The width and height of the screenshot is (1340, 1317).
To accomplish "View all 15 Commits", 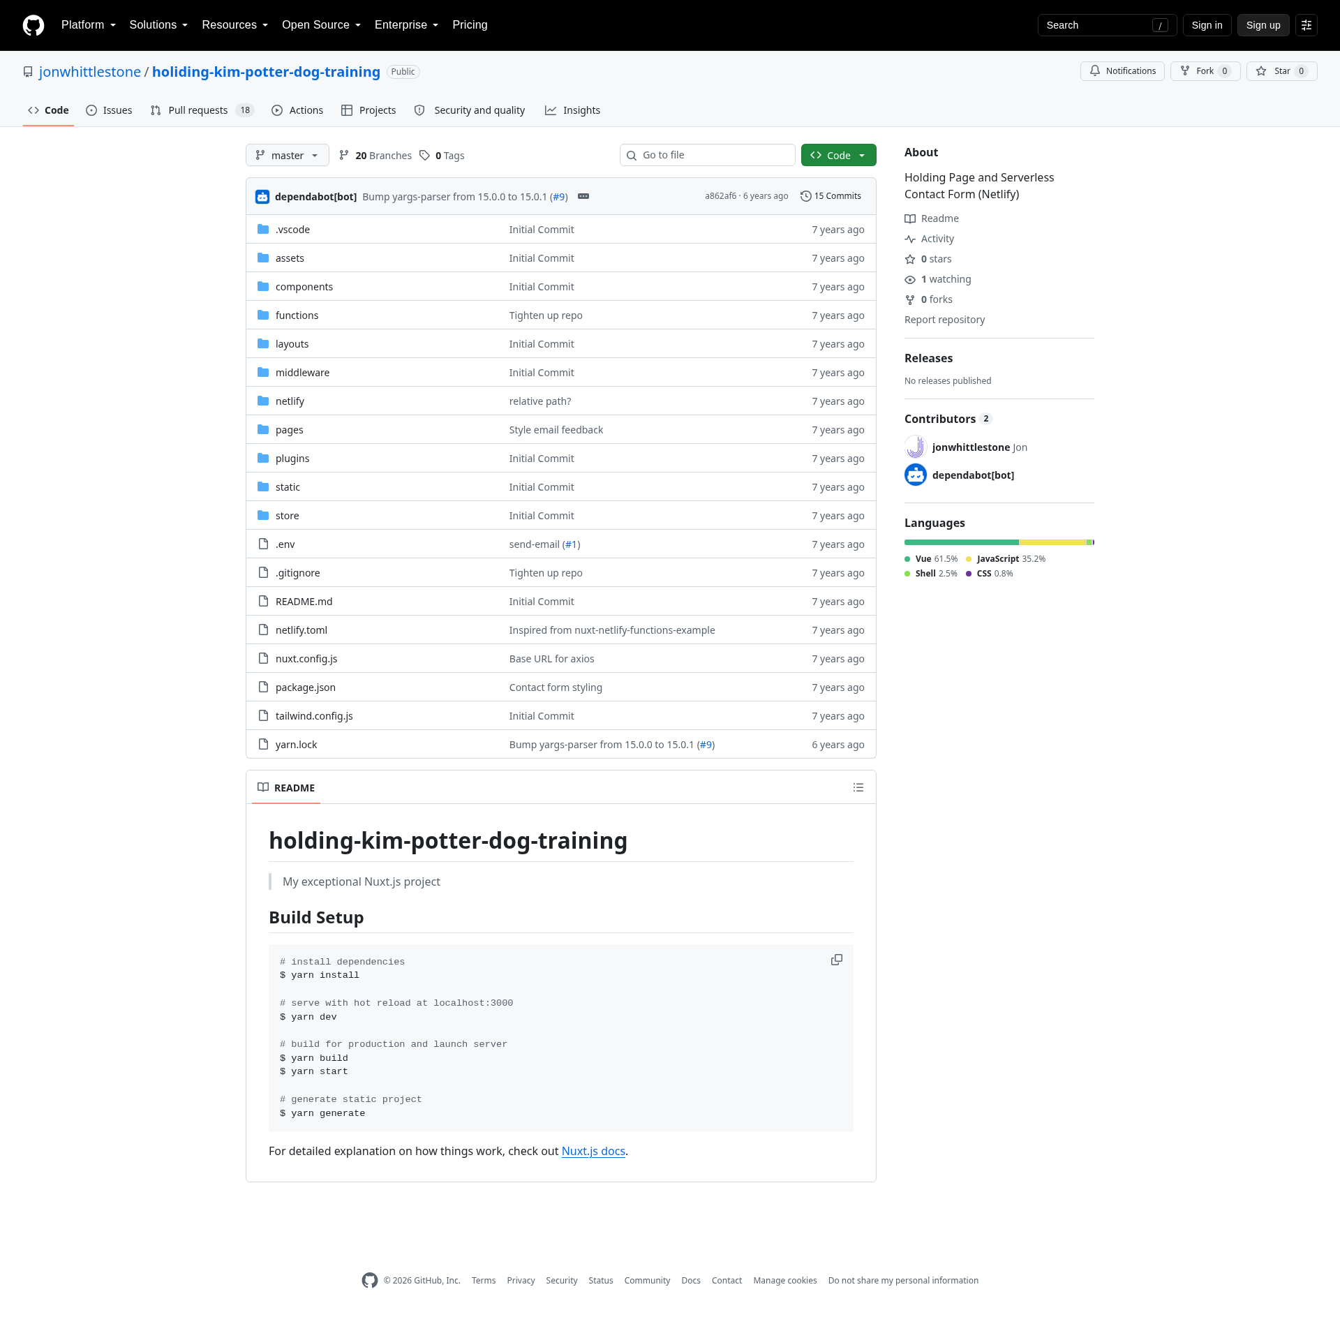I will (x=831, y=196).
